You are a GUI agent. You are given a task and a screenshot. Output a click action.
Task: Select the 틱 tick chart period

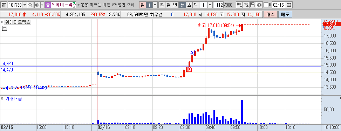point(196,5)
